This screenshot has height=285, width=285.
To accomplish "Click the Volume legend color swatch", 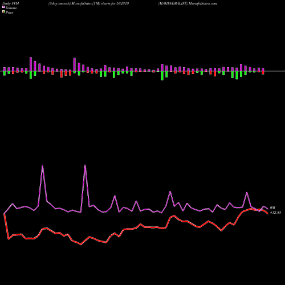I will tap(3, 7).
